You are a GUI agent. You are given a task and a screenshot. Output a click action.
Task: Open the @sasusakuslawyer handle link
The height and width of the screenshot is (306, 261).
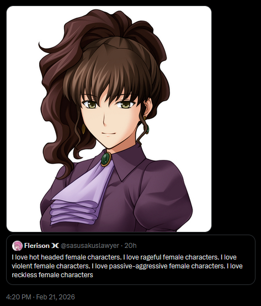point(90,246)
